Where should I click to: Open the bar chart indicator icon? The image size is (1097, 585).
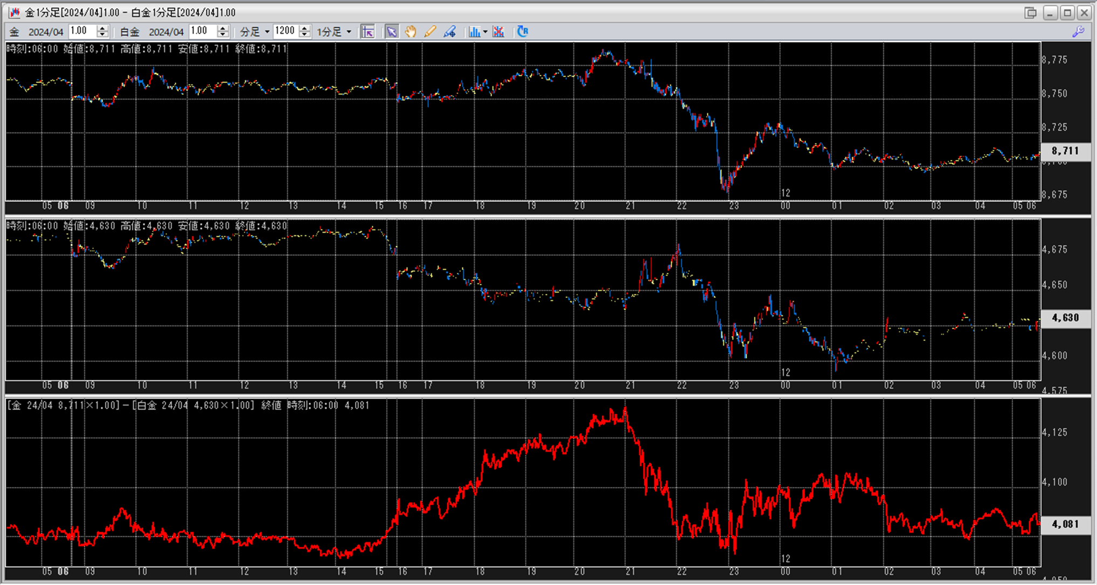474,32
